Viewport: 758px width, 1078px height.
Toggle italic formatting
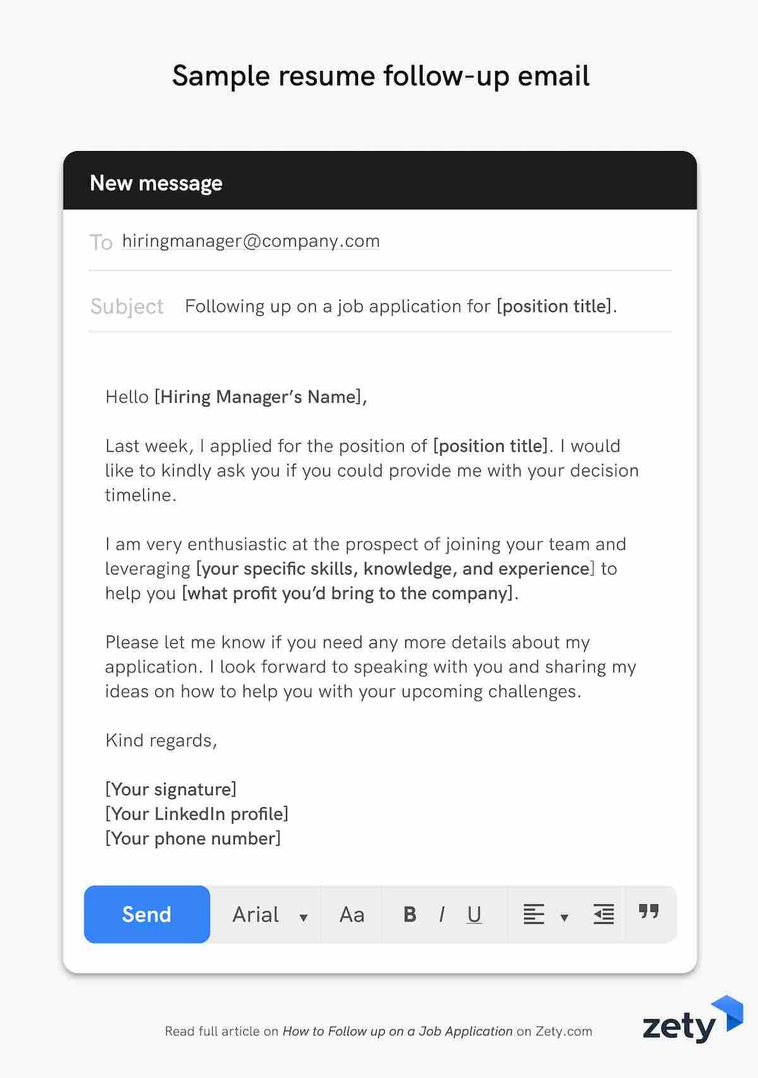coord(442,914)
